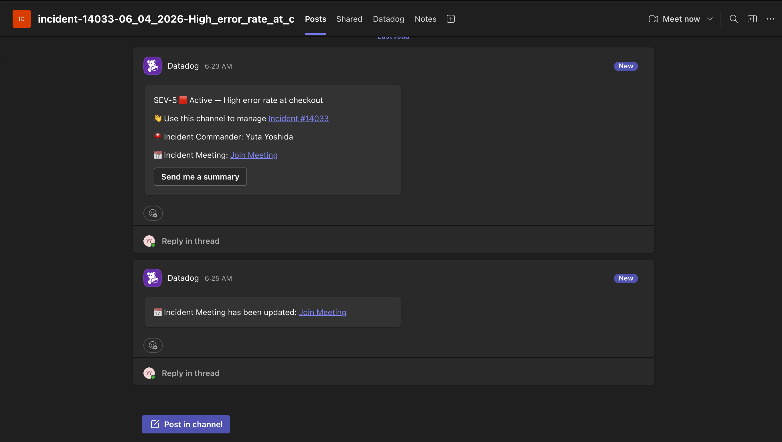Screen dimensions: 782x442
Task: Add a reaction to the 6:25 AM post
Action: click(x=153, y=345)
